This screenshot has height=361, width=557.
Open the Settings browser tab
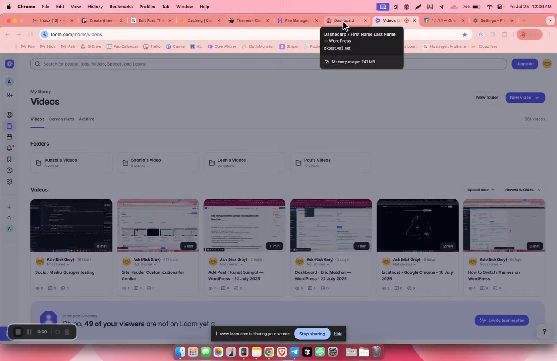[493, 20]
